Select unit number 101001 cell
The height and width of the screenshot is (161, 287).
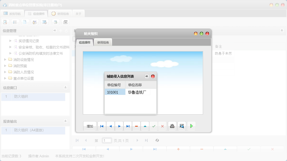115,92
